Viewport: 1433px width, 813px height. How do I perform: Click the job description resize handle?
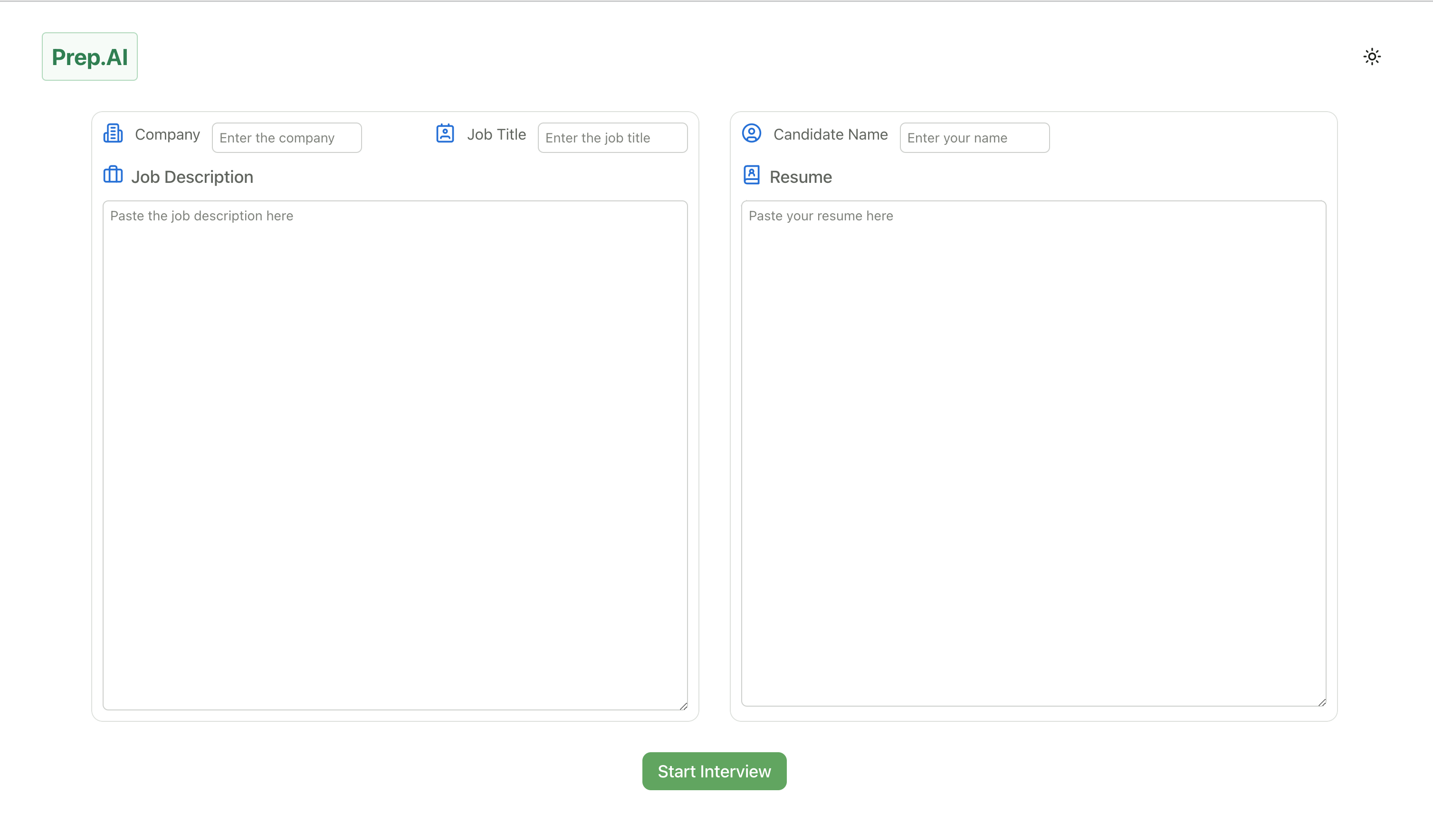coord(683,706)
